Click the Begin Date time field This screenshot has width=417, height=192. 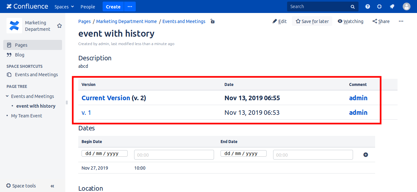(174, 155)
